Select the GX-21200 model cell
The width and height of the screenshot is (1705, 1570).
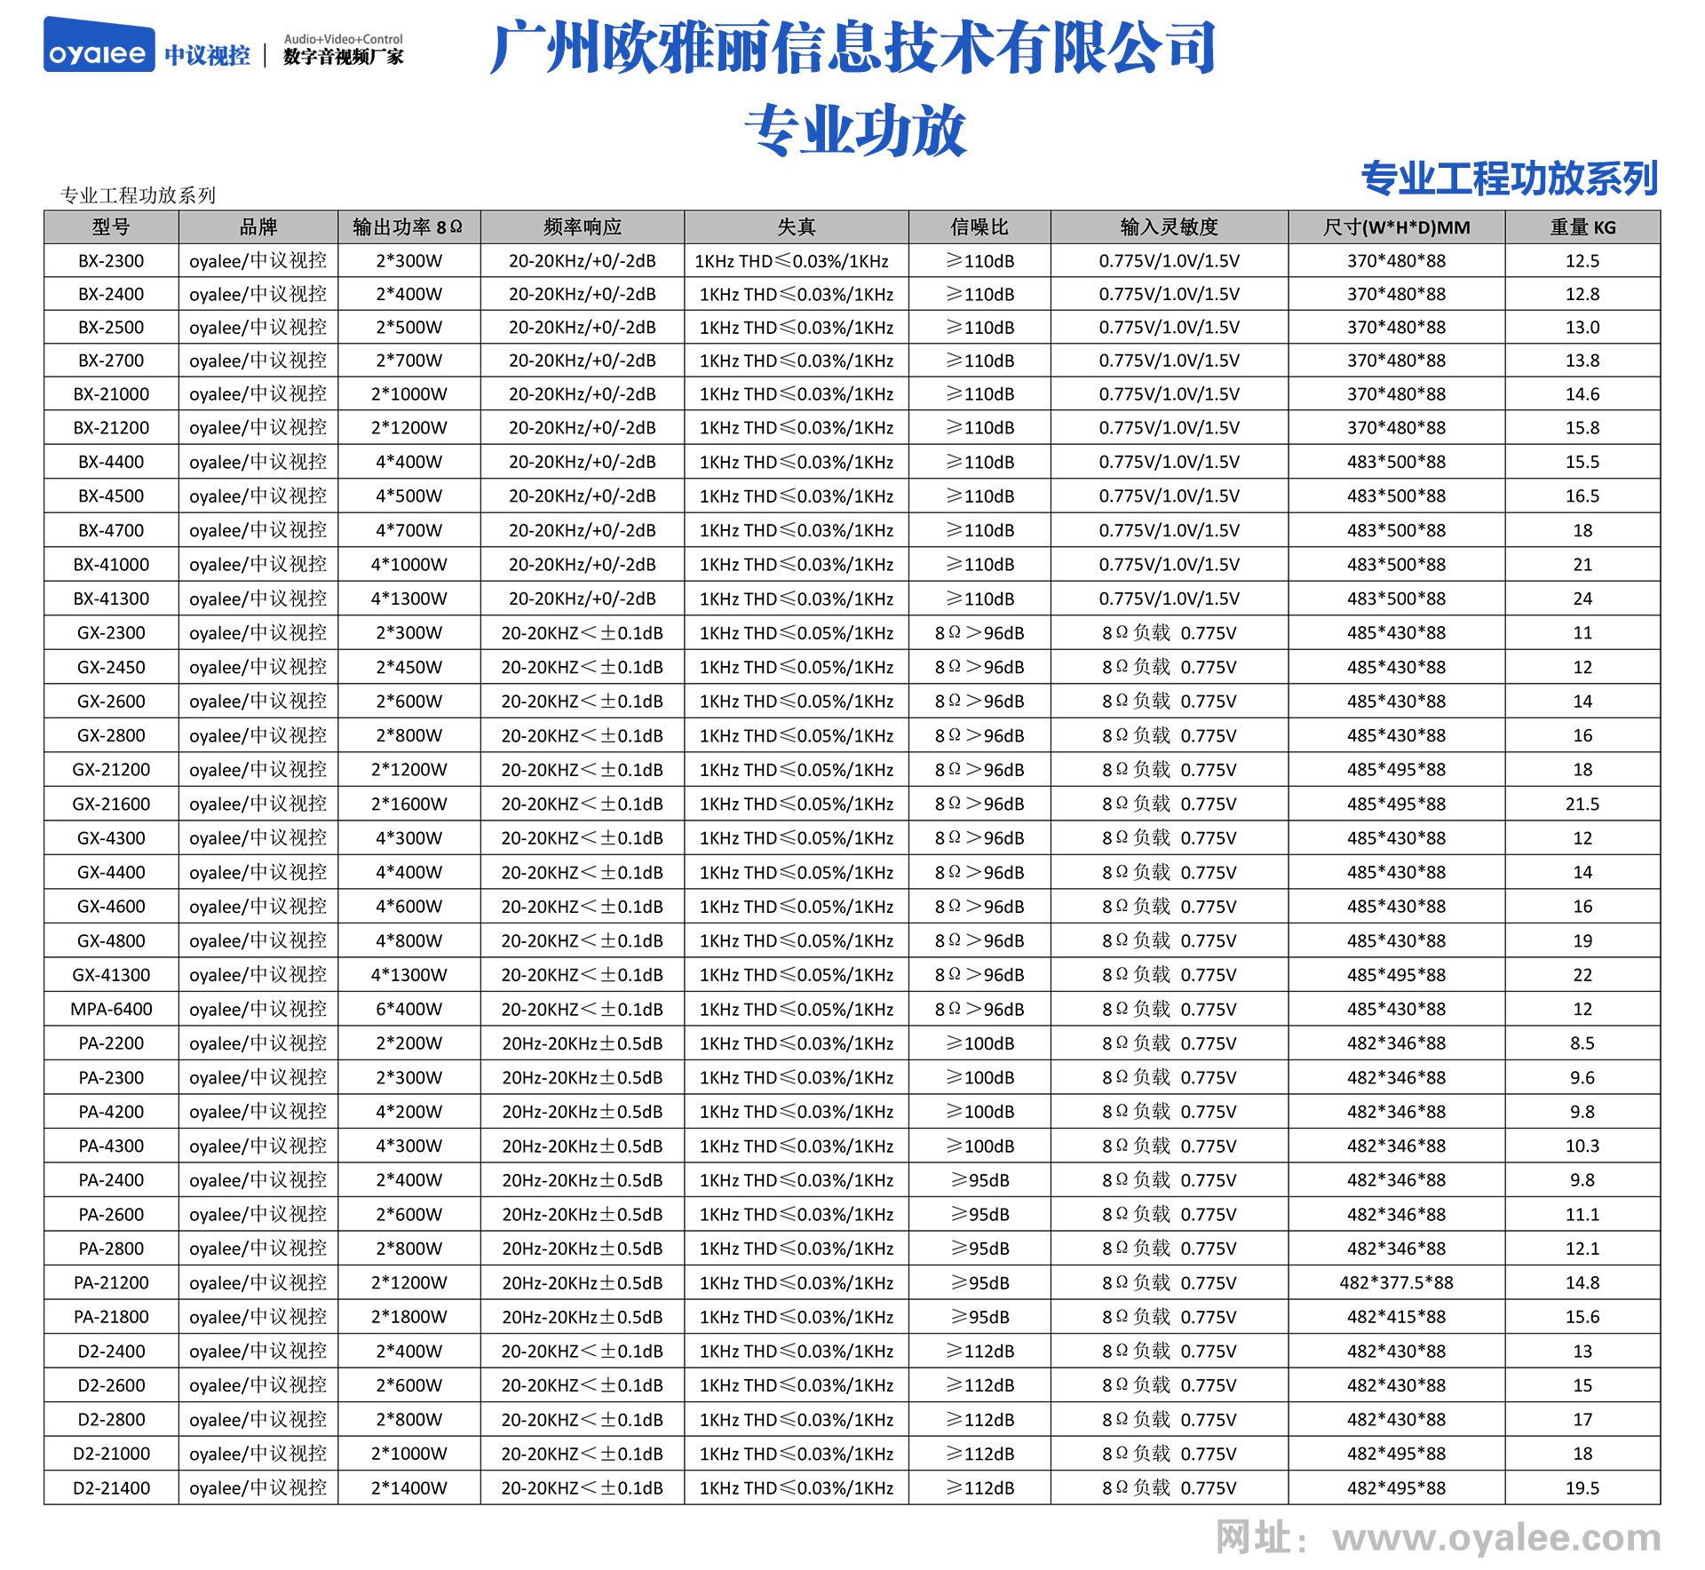(x=111, y=769)
